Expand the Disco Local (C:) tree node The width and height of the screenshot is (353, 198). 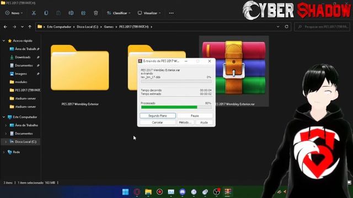click(6, 142)
